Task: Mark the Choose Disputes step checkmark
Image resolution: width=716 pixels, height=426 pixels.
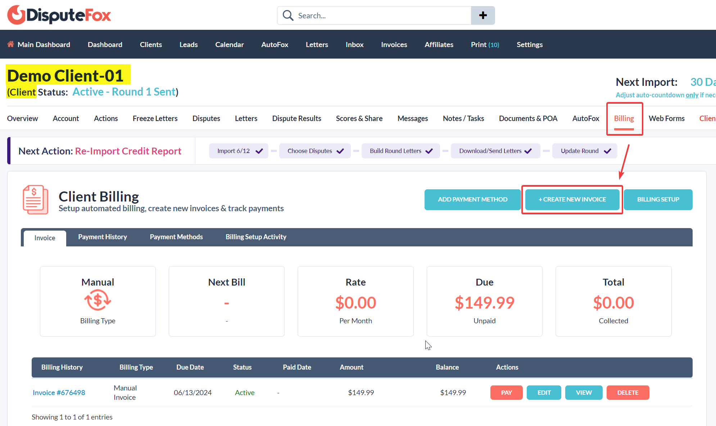Action: pyautogui.click(x=340, y=151)
